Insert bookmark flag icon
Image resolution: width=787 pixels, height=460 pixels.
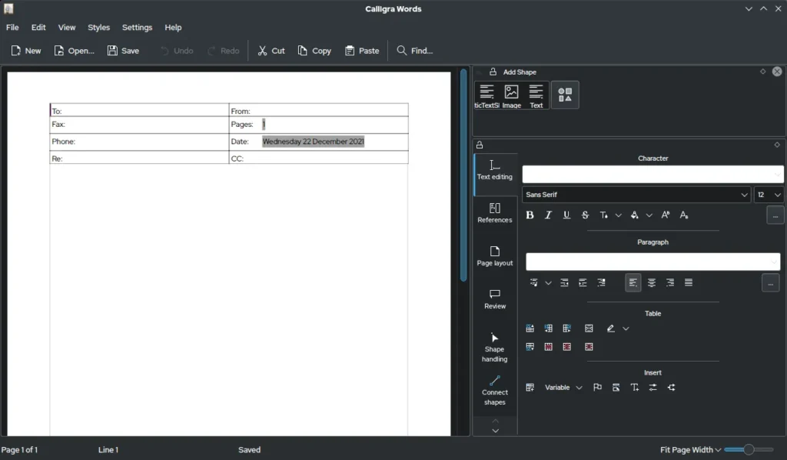[x=597, y=388]
